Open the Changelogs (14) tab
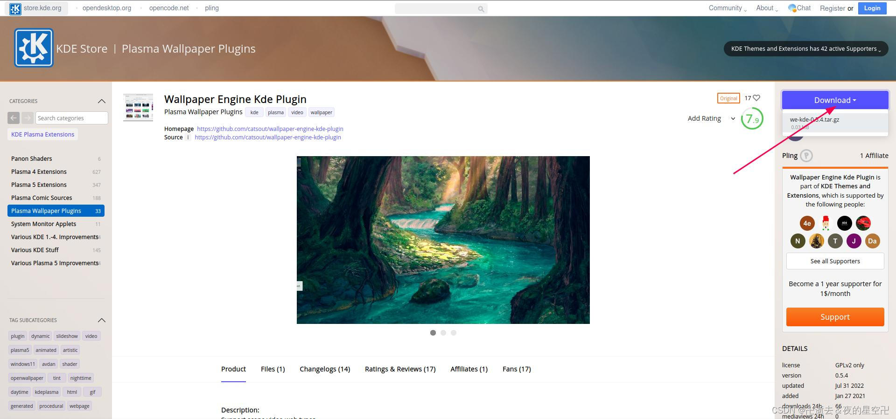 (x=325, y=369)
